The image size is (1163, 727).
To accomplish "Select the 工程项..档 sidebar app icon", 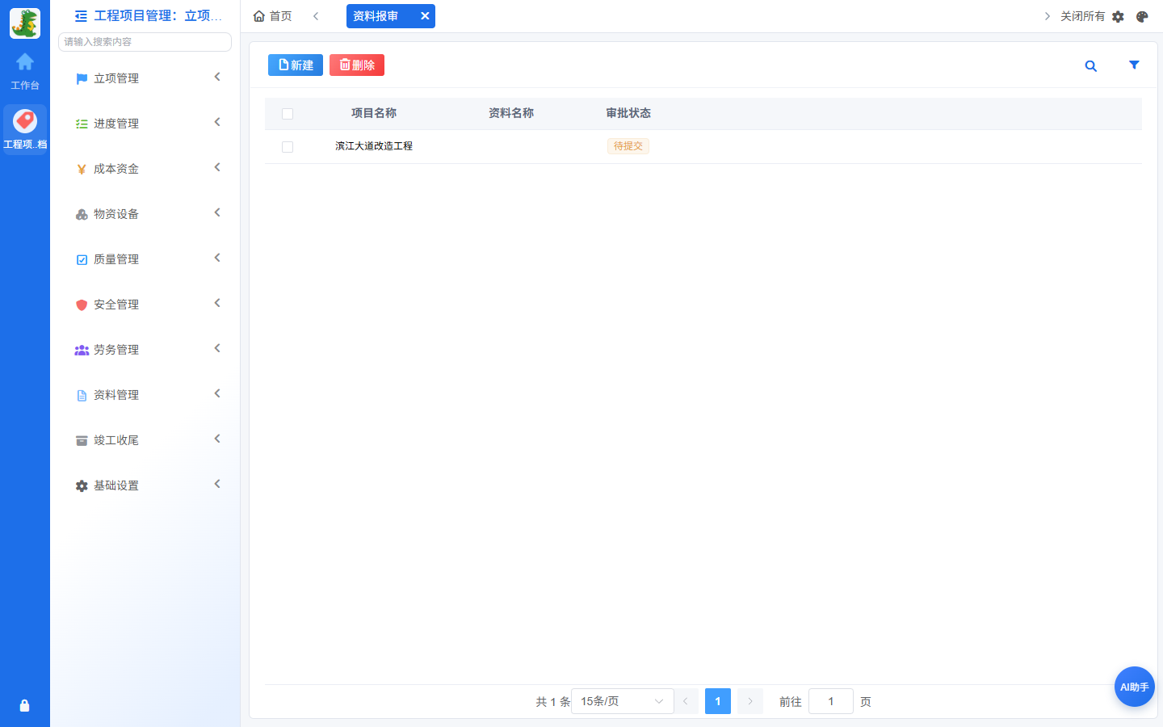I will [x=25, y=128].
